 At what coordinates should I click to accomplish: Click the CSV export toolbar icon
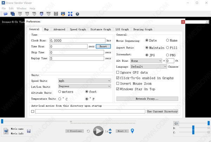[x=20, y=14]
